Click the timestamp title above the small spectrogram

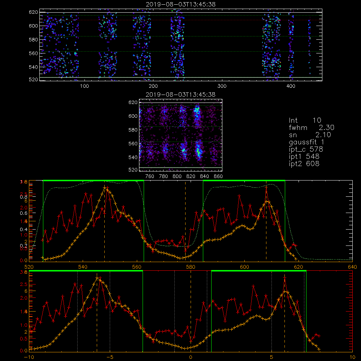coord(181,95)
